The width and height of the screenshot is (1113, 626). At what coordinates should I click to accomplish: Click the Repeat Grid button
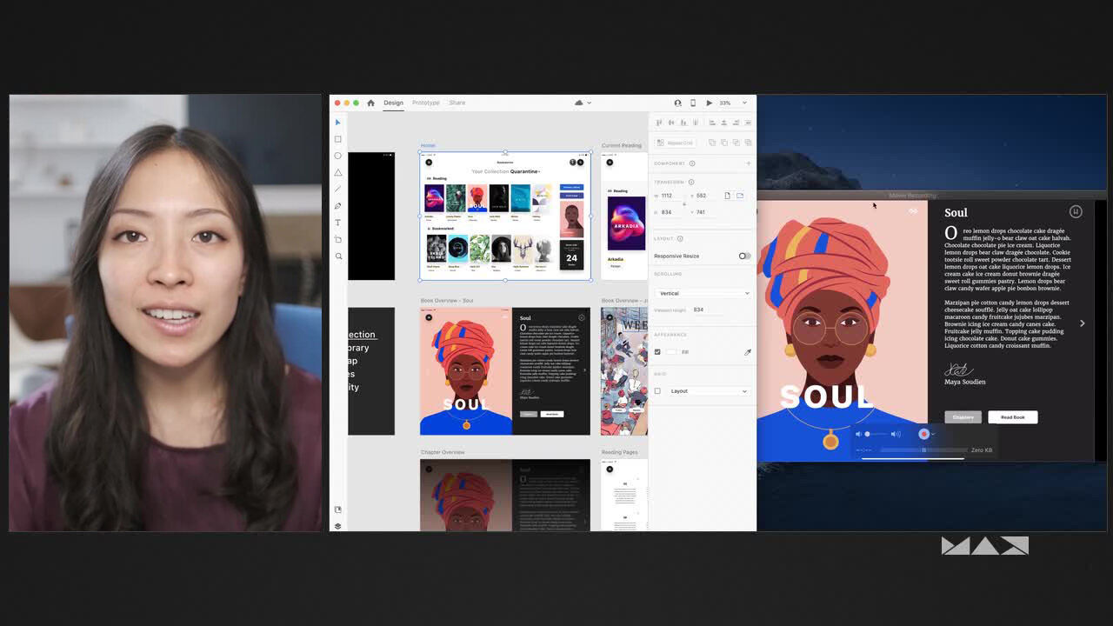click(677, 143)
